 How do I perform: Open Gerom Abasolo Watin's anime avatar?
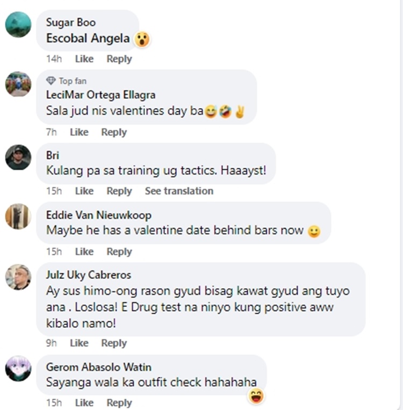pyautogui.click(x=18, y=368)
